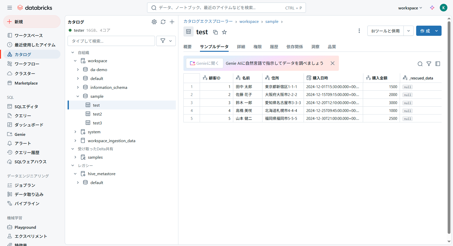The height and width of the screenshot is (246, 453).
Task: Expand information_schema node
Action: (x=78, y=87)
